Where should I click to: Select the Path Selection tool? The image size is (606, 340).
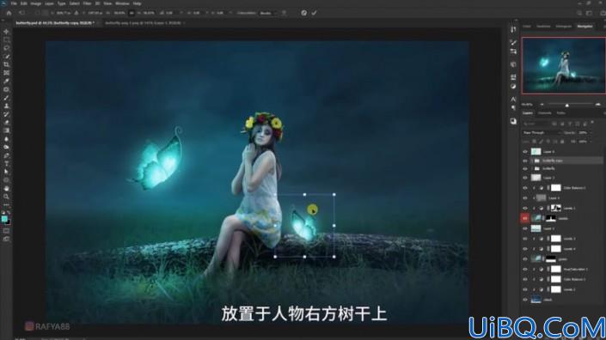point(6,172)
